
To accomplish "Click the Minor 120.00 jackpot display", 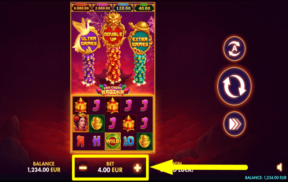I will (124, 8).
